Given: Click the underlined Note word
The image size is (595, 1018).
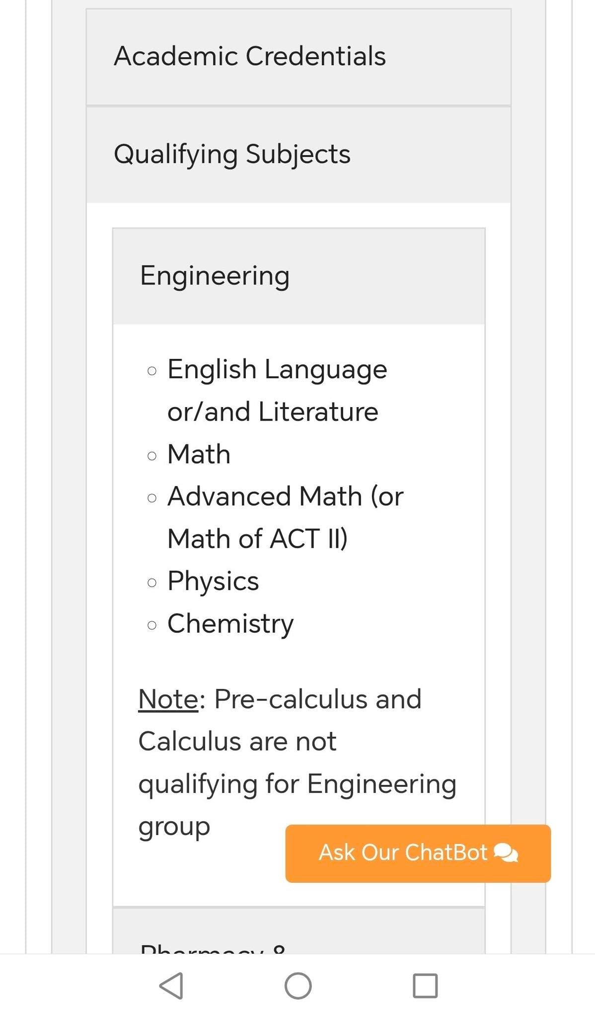Looking at the screenshot, I should coord(168,699).
